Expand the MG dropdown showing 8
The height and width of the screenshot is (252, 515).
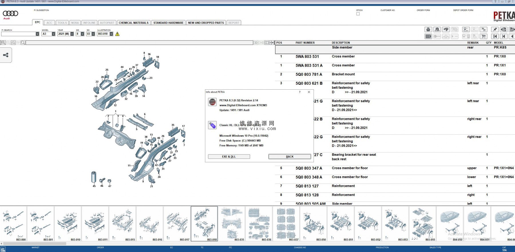point(82,34)
